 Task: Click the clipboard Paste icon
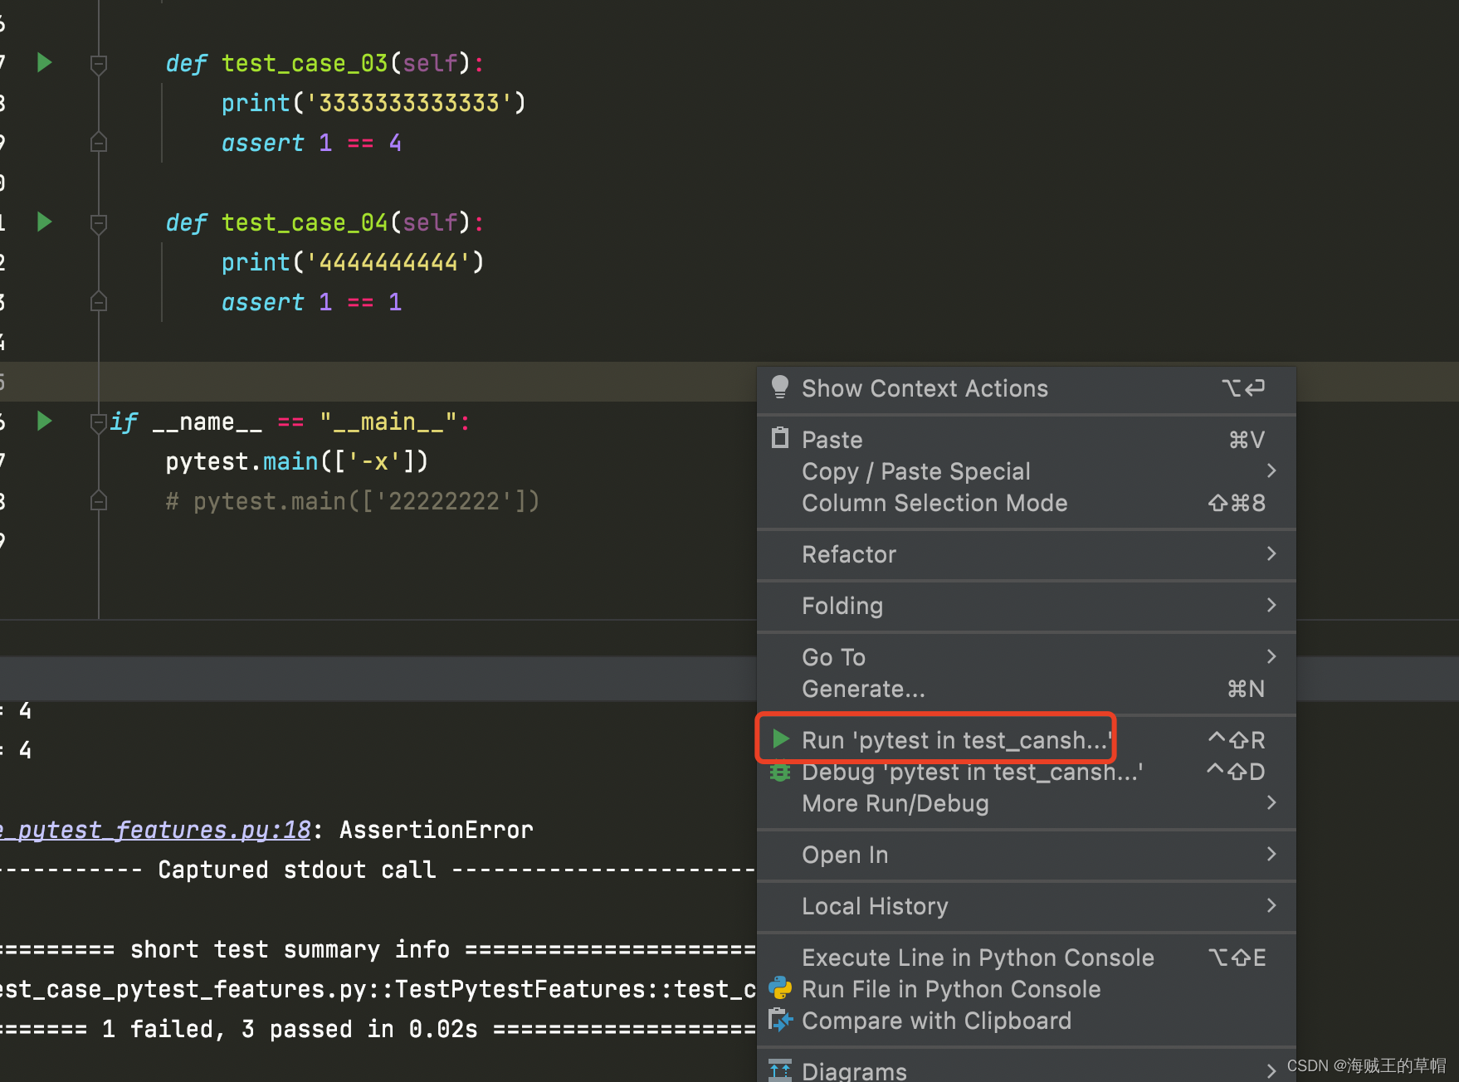780,438
